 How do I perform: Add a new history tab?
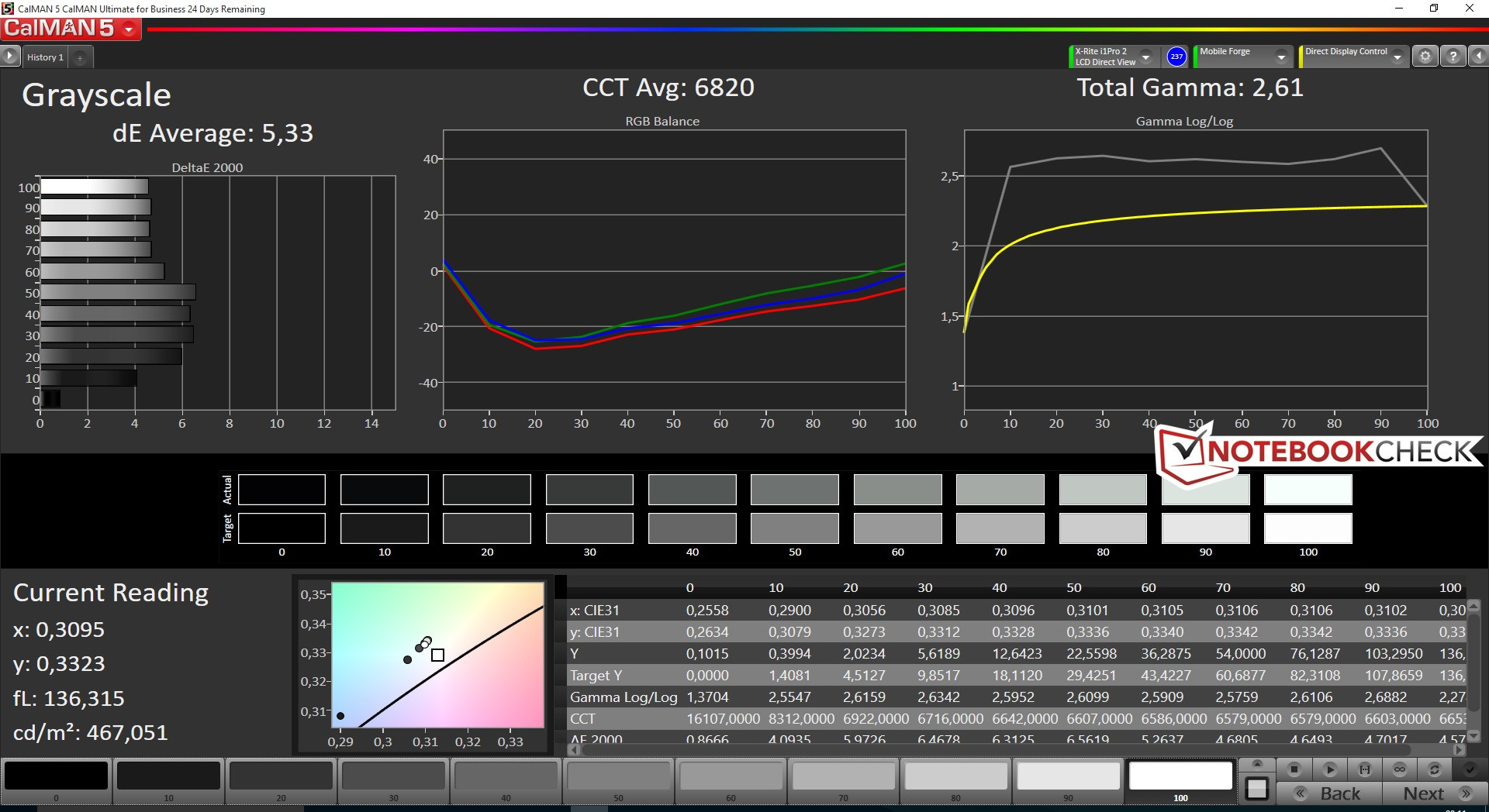click(80, 57)
